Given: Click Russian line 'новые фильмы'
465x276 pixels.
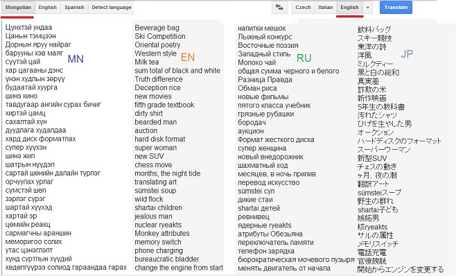Looking at the screenshot, I should coord(263,97).
